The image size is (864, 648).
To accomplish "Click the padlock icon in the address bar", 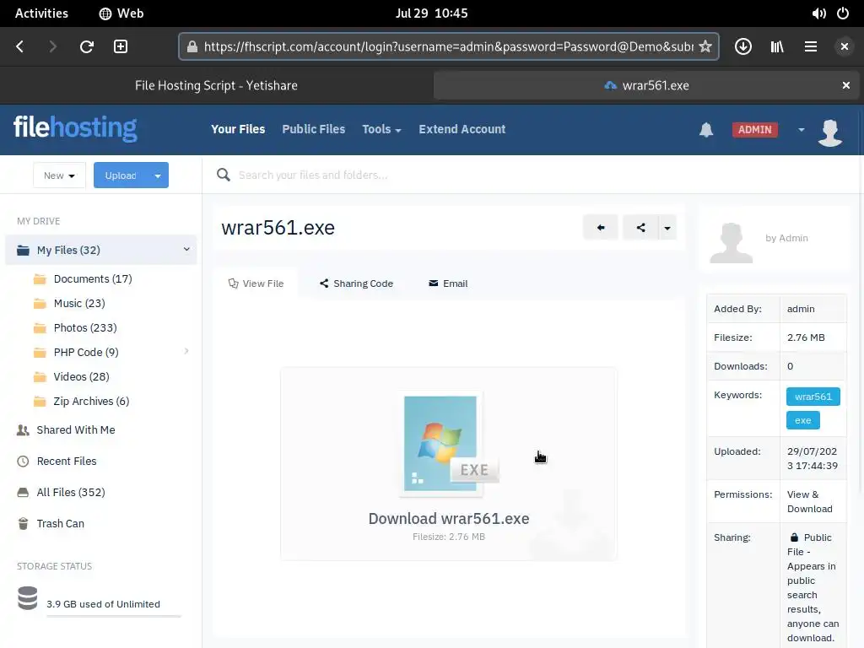I will pyautogui.click(x=192, y=47).
